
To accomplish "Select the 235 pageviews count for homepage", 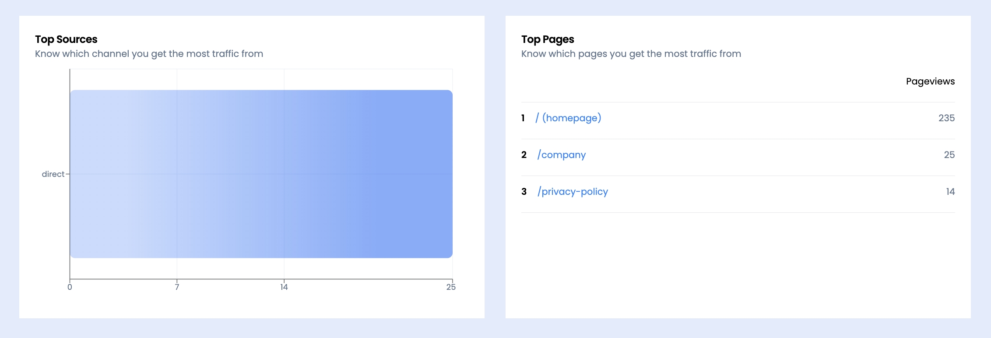I will pos(946,118).
